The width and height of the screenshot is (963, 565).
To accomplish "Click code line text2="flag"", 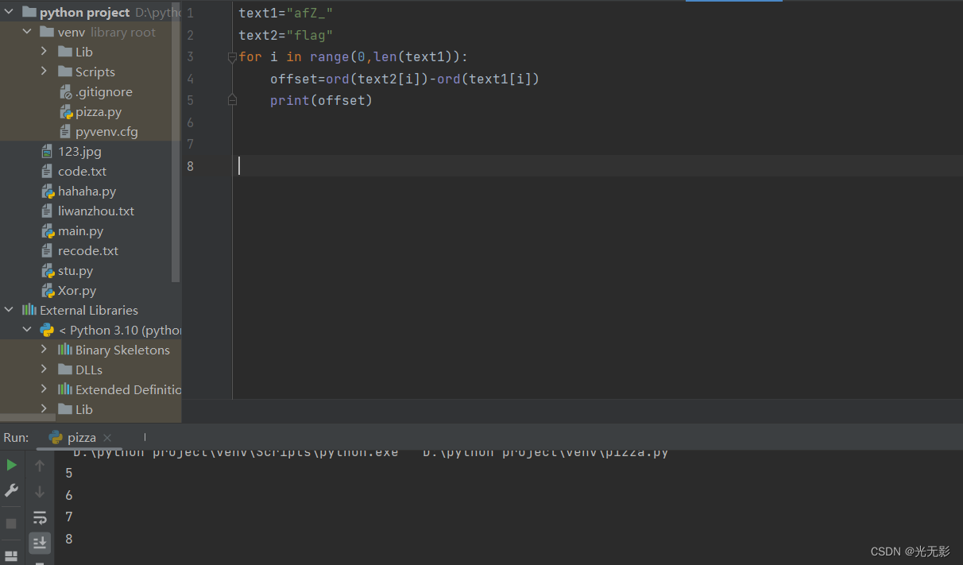I will pos(286,35).
